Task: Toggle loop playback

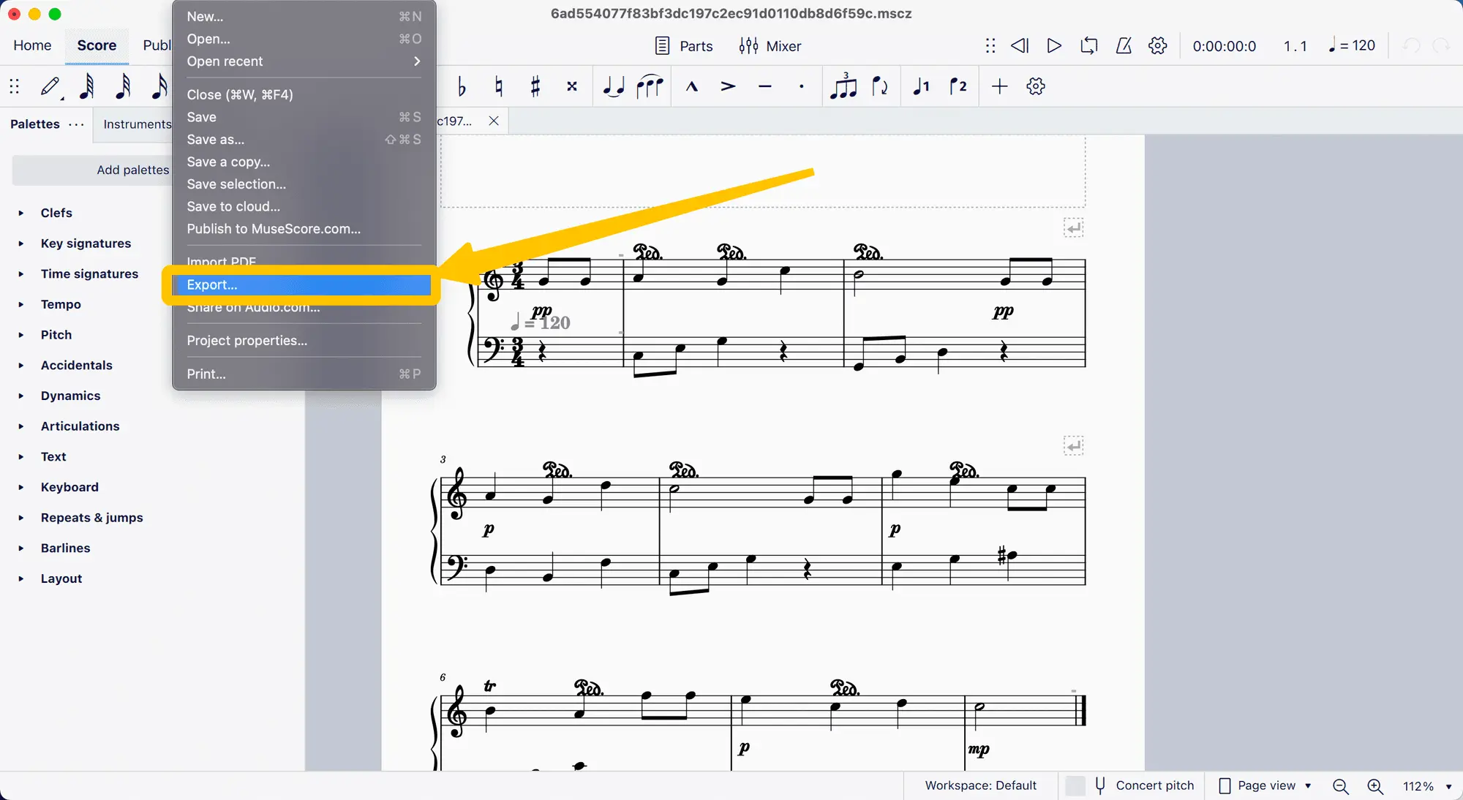Action: pyautogui.click(x=1089, y=45)
